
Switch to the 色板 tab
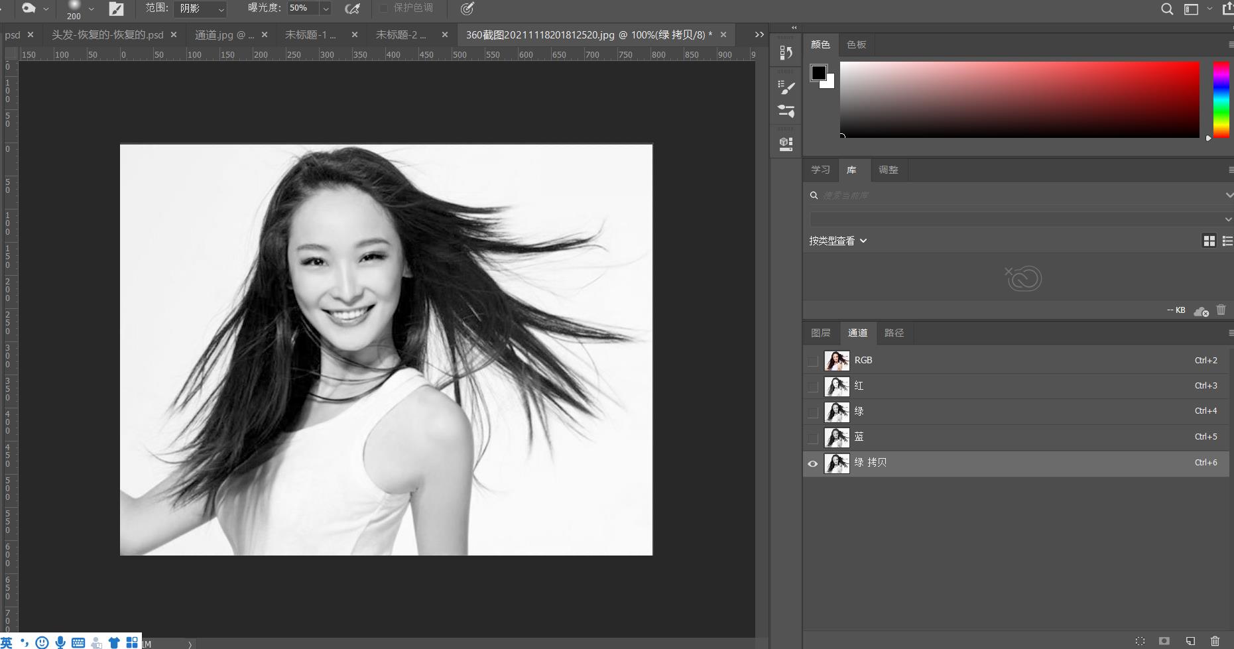tap(856, 44)
